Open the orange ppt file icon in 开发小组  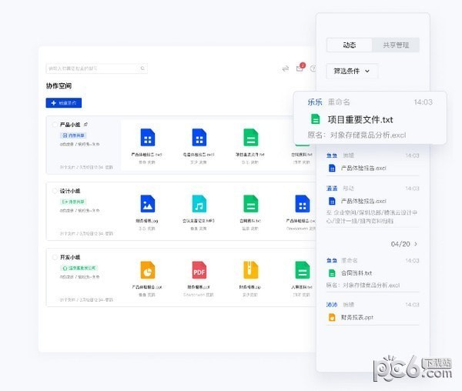pyautogui.click(x=148, y=270)
